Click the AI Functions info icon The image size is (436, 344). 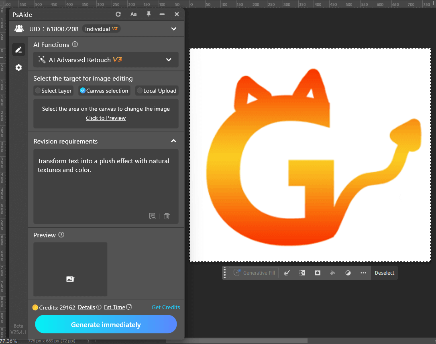pyautogui.click(x=75, y=45)
